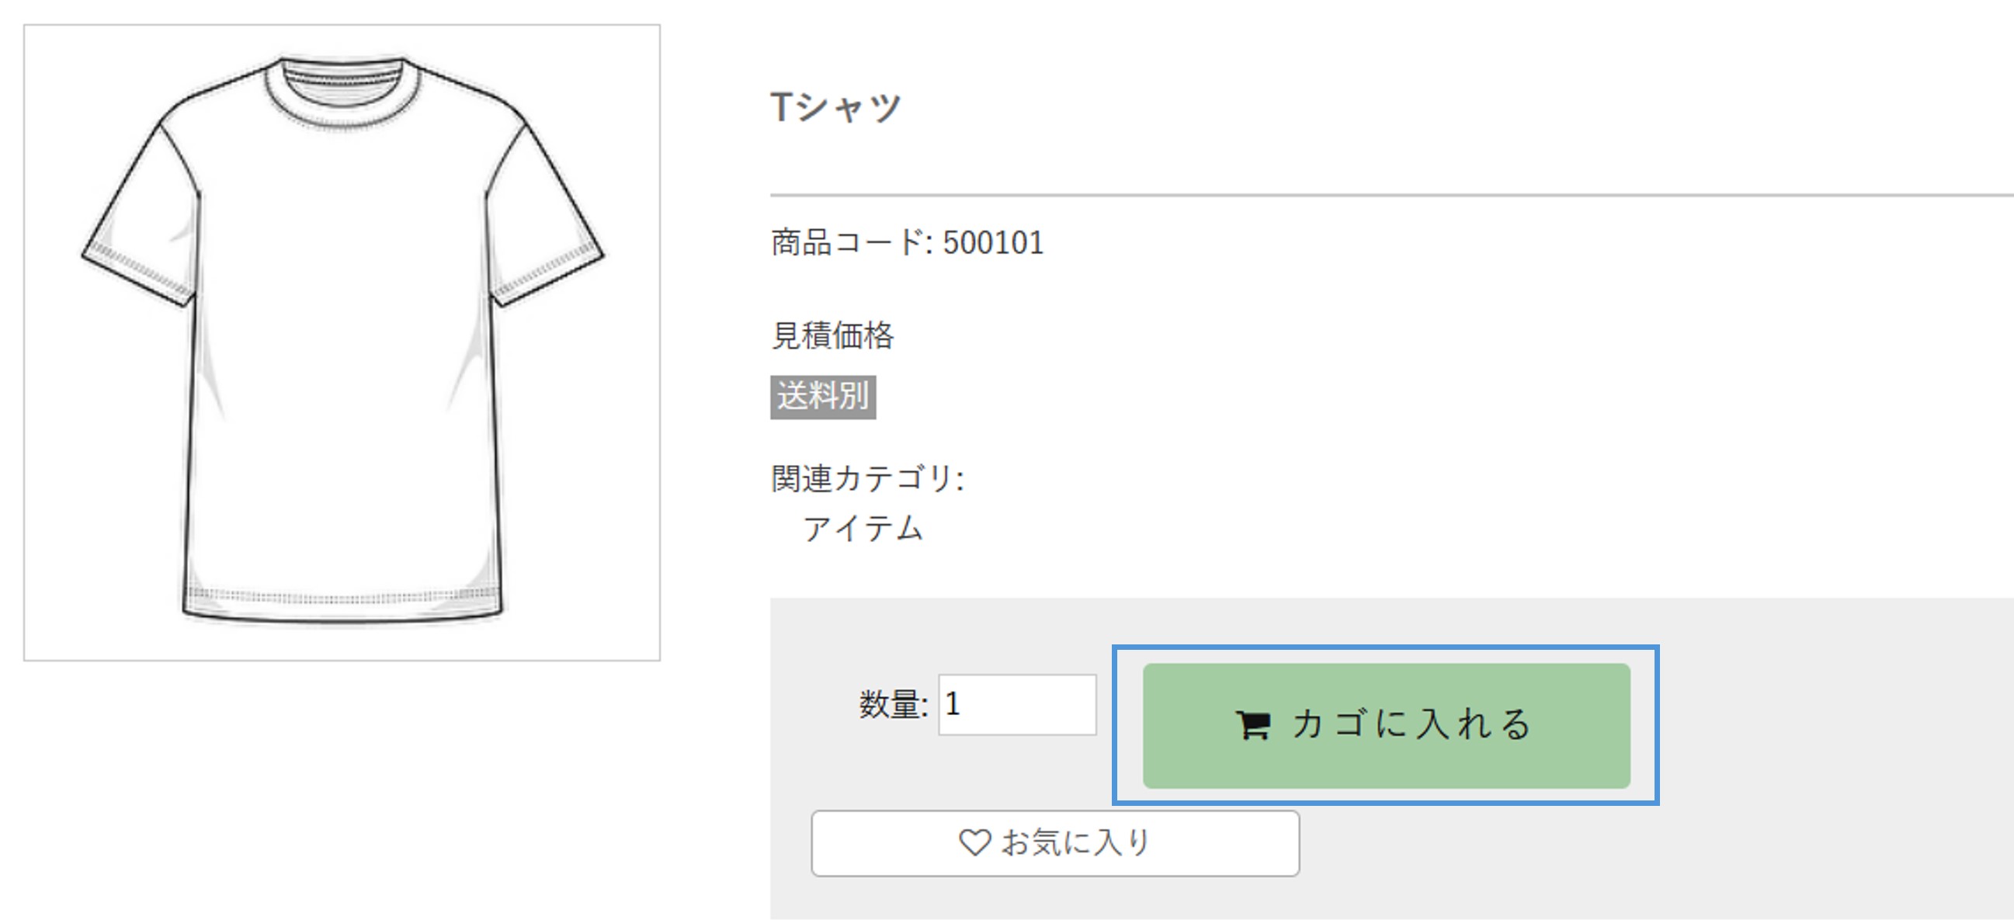The width and height of the screenshot is (2014, 920).
Task: Click the T-shirt product image
Action: click(x=342, y=342)
